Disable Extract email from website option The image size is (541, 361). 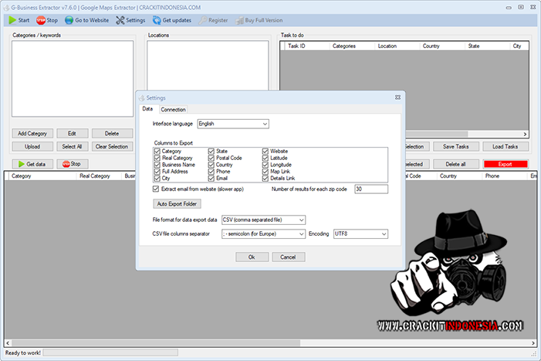[157, 189]
